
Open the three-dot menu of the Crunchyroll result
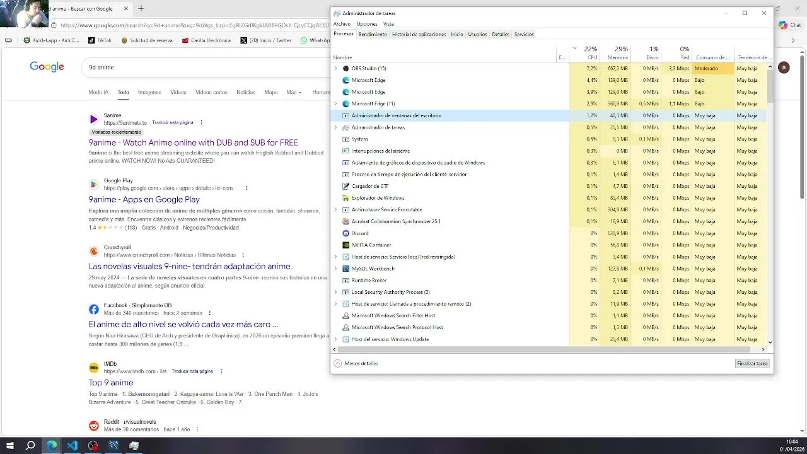coord(243,255)
